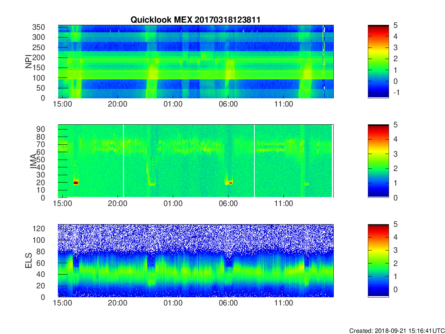
Task: Click 11:00 under the IMA panel
Action: (283, 204)
